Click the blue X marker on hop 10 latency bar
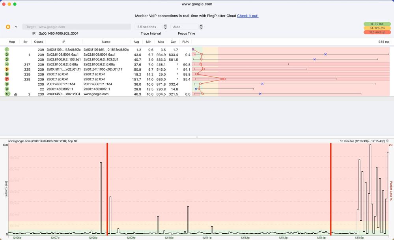This screenshot has width=394, height=240. click(x=260, y=94)
